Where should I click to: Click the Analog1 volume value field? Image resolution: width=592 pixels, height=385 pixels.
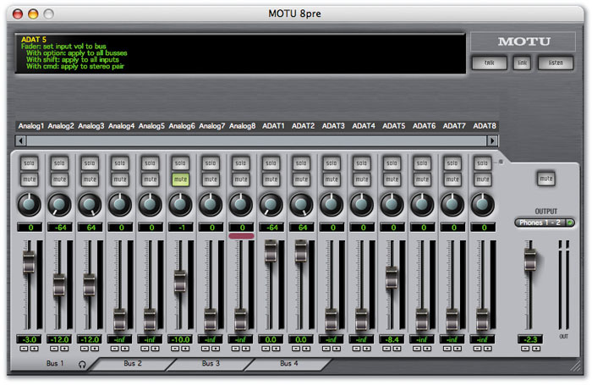pos(29,339)
